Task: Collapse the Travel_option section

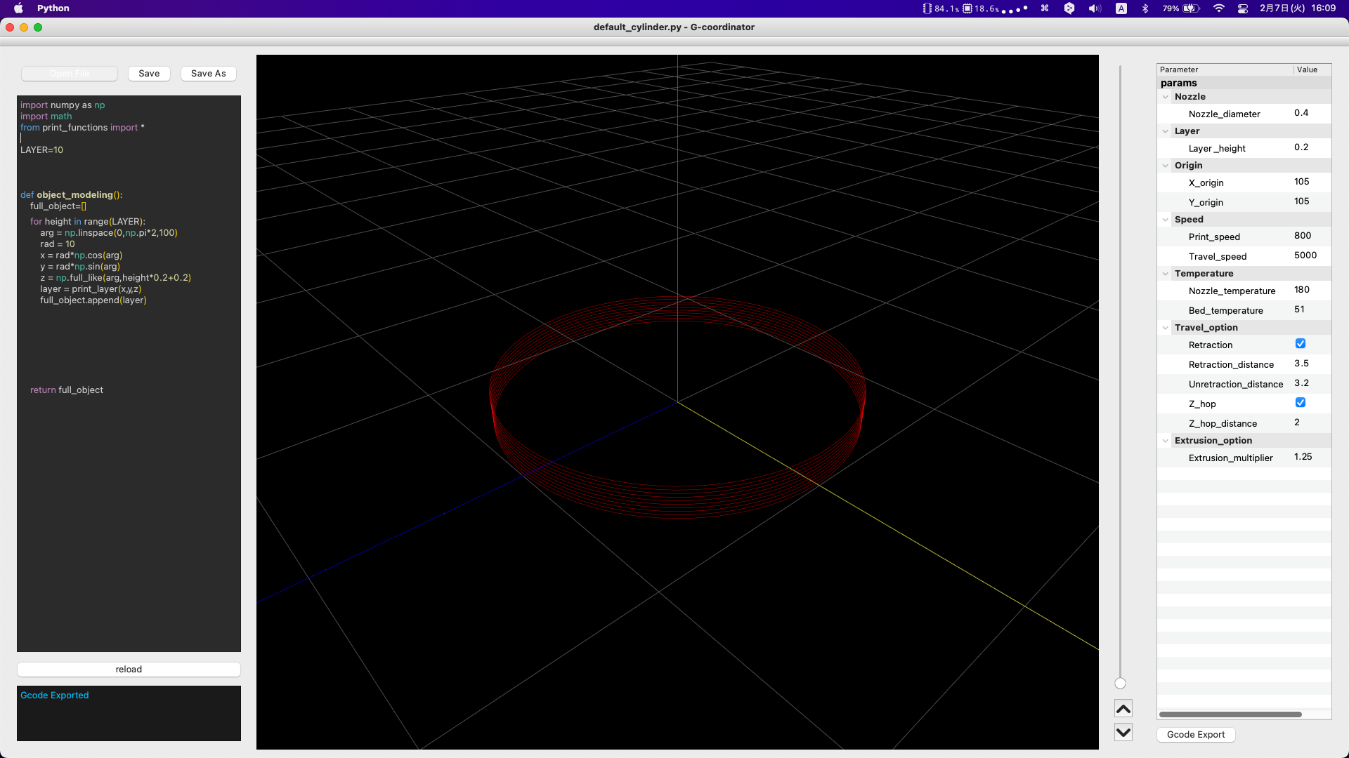Action: 1166,328
